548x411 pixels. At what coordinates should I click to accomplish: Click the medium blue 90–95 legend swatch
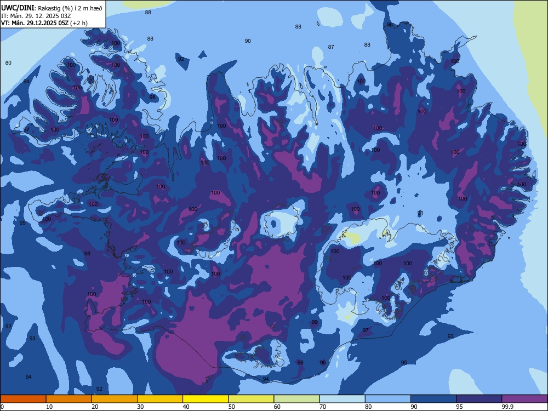[433, 399]
